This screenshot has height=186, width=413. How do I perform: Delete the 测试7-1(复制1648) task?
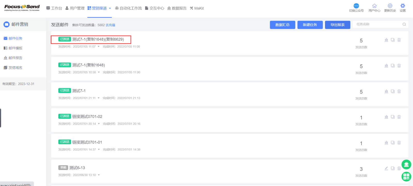click(x=399, y=66)
